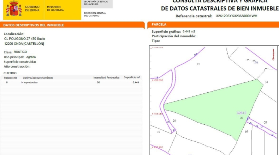This screenshot has height=155, width=279.
Task: Click parcel number 28 on the map
Action: tap(174, 120)
